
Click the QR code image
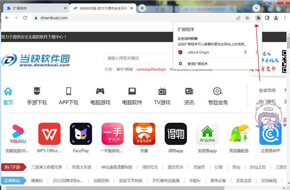tap(284, 61)
